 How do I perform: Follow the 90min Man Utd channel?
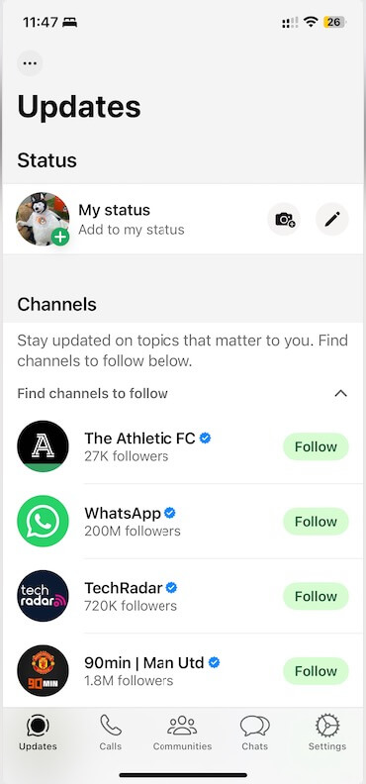317,671
